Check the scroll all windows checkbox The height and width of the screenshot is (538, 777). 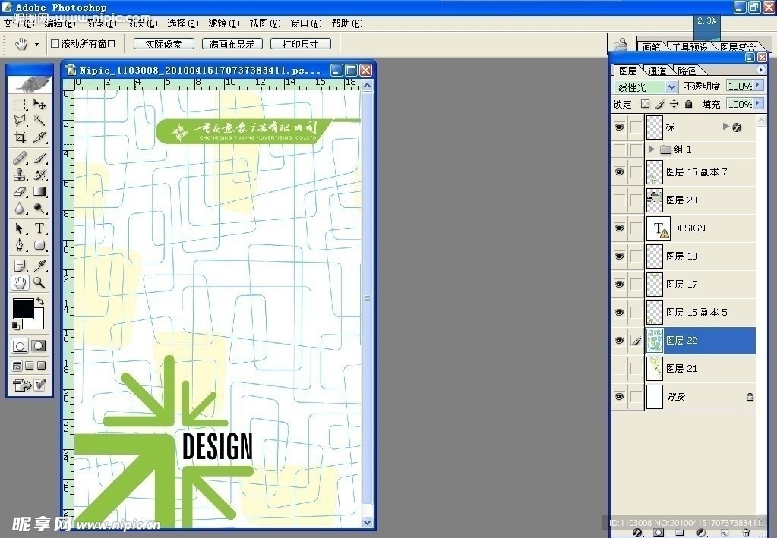pos(55,44)
